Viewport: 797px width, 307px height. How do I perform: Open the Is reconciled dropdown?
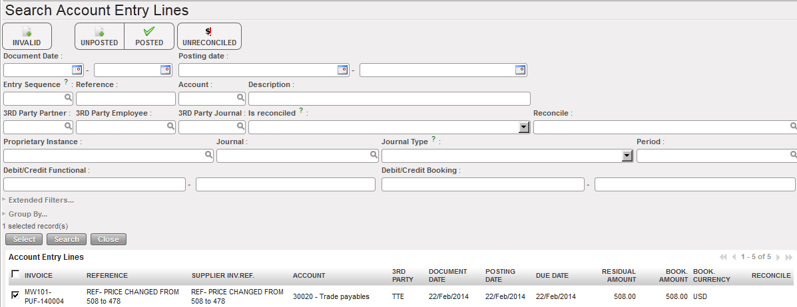tap(524, 128)
